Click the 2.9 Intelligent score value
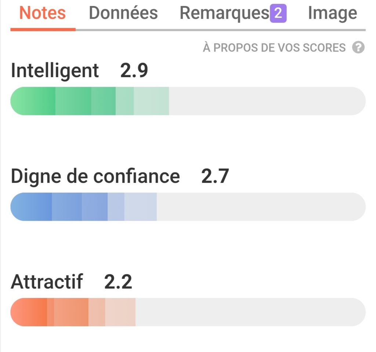The width and height of the screenshot is (376, 352). [x=134, y=70]
